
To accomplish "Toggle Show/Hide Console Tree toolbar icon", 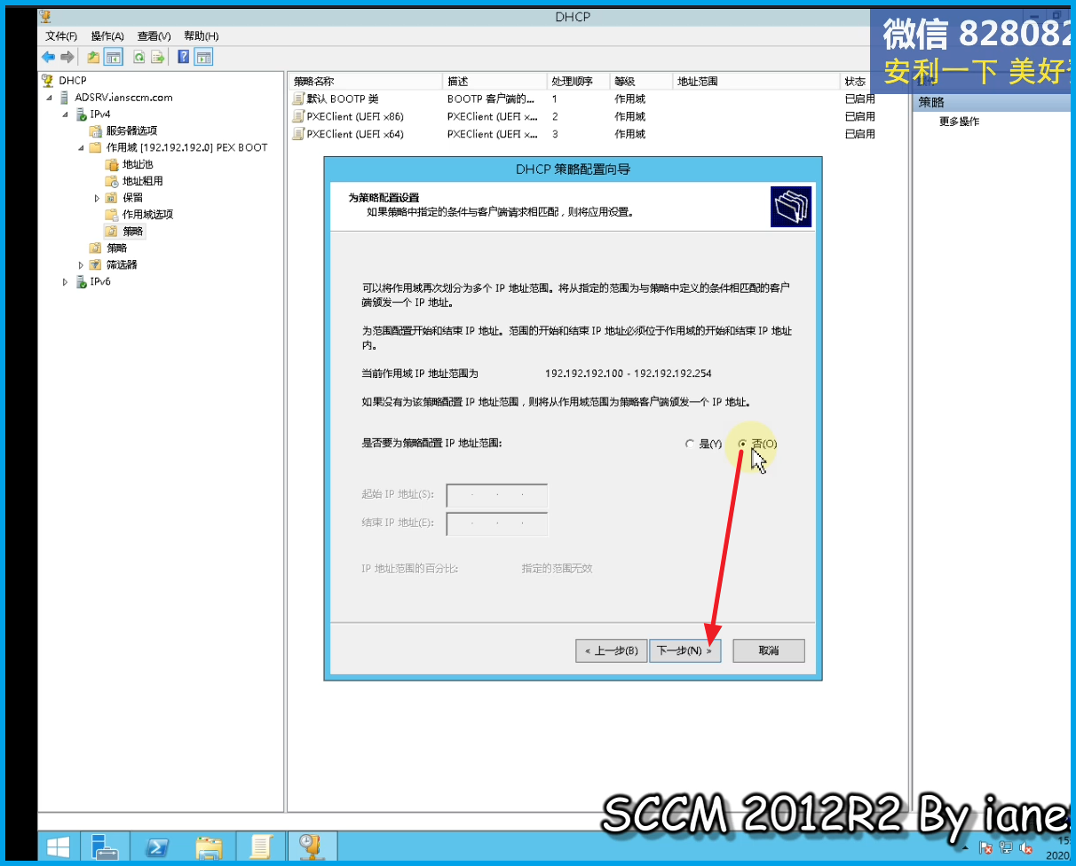I will 113,57.
